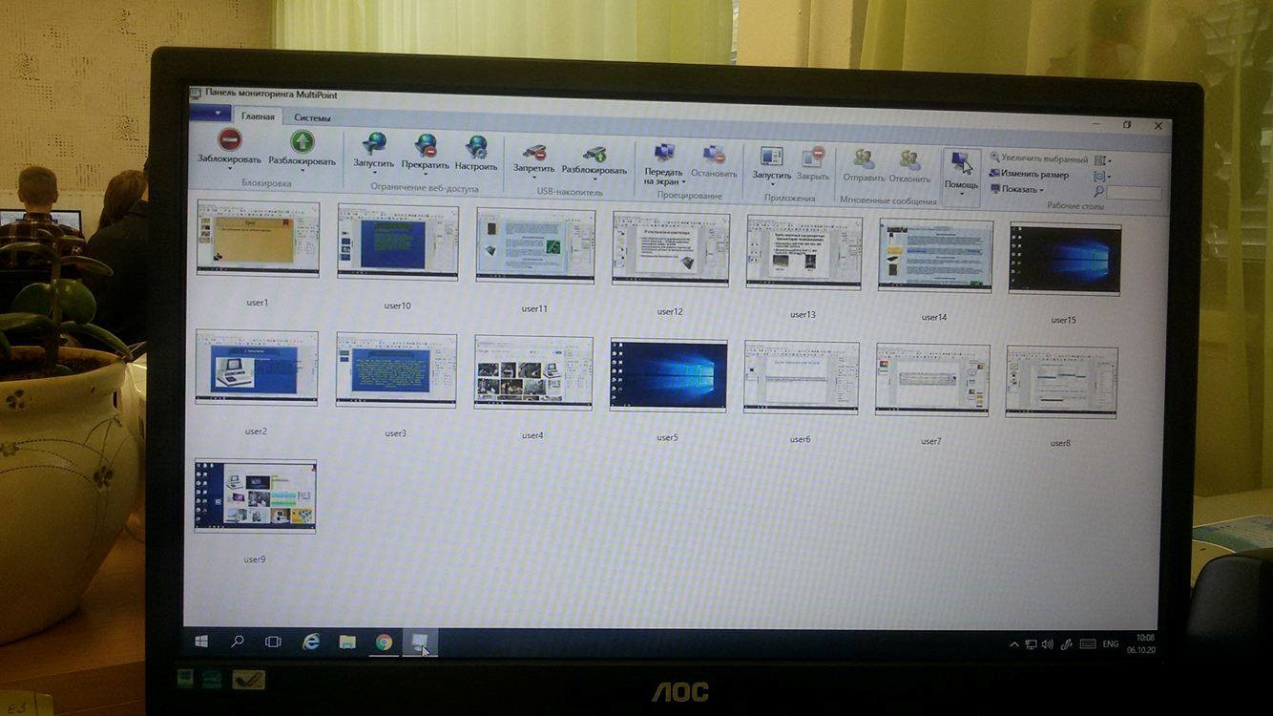This screenshot has height=716, width=1273.
Task: Select the user9 desktop thumbnail
Action: (x=255, y=495)
